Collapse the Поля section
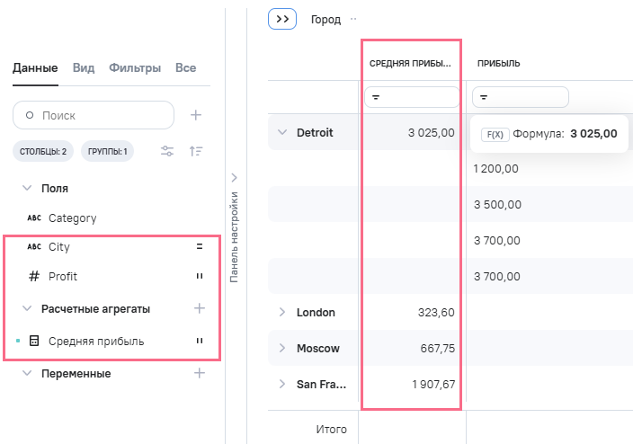This screenshot has height=444, width=633. point(27,189)
